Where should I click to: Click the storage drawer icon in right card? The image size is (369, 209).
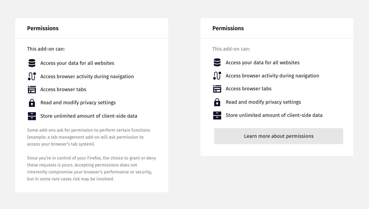click(217, 115)
